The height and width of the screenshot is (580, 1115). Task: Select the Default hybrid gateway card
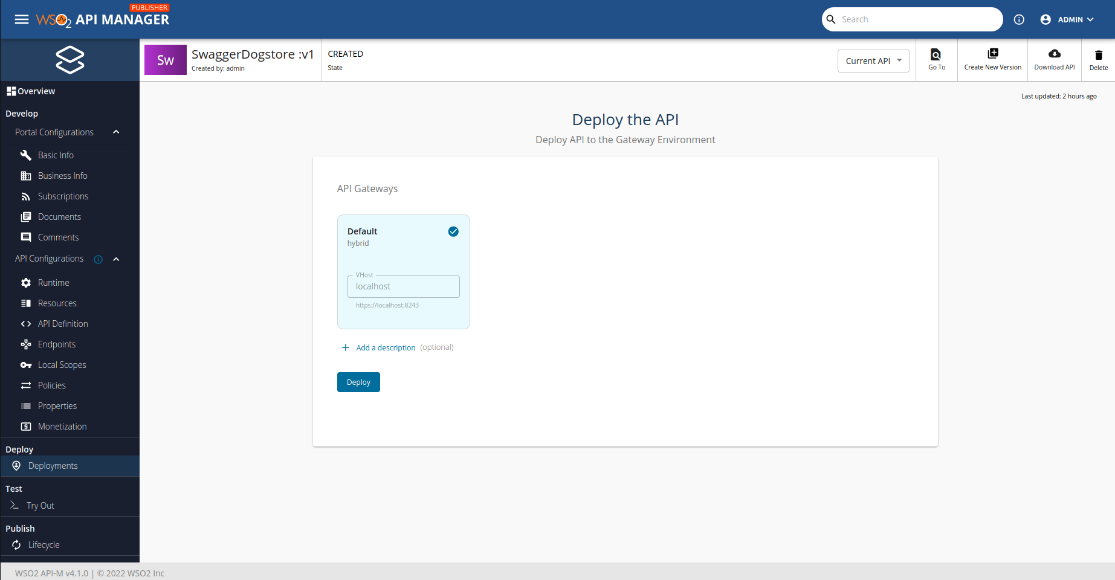click(404, 272)
